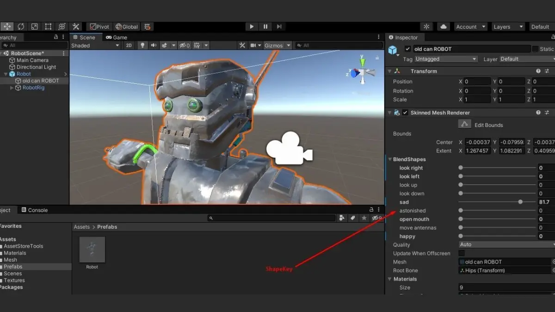Open scene camera settings icon

[x=253, y=45]
